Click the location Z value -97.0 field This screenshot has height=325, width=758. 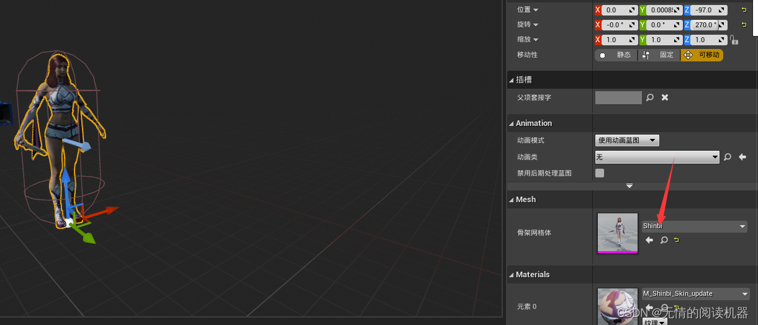coord(710,10)
